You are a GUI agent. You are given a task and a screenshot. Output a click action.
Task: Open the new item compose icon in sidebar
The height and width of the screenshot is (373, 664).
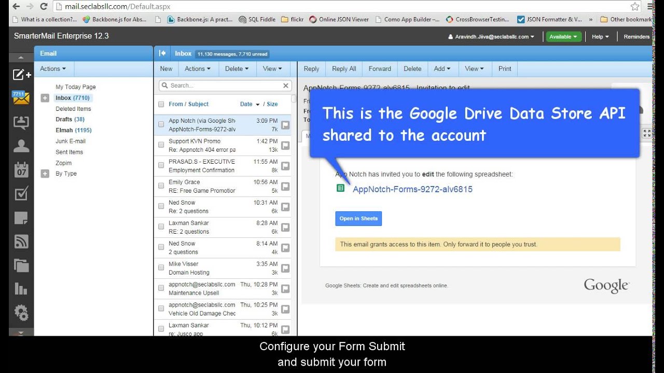(21, 75)
